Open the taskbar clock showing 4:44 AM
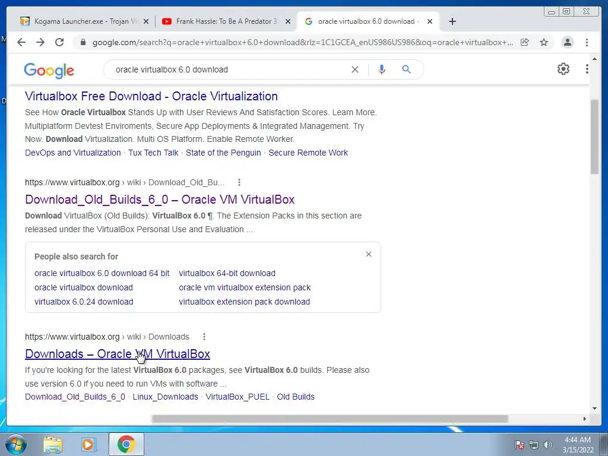The width and height of the screenshot is (608, 456). [578, 445]
